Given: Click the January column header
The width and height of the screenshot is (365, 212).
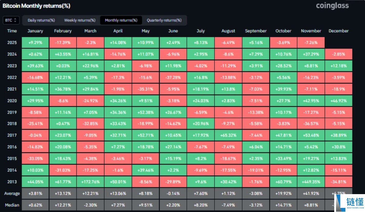Looking at the screenshot, I should pos(35,31).
